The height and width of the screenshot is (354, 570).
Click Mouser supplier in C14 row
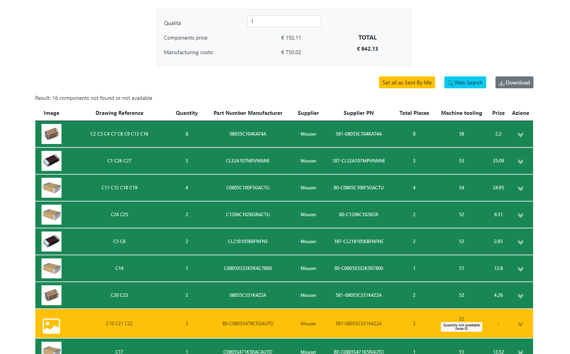coord(308,268)
